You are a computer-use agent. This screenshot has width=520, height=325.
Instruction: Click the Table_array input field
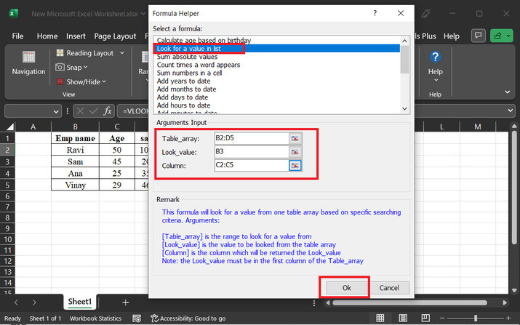pyautogui.click(x=252, y=138)
